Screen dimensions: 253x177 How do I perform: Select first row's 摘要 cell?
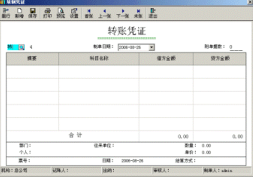click(x=33, y=72)
